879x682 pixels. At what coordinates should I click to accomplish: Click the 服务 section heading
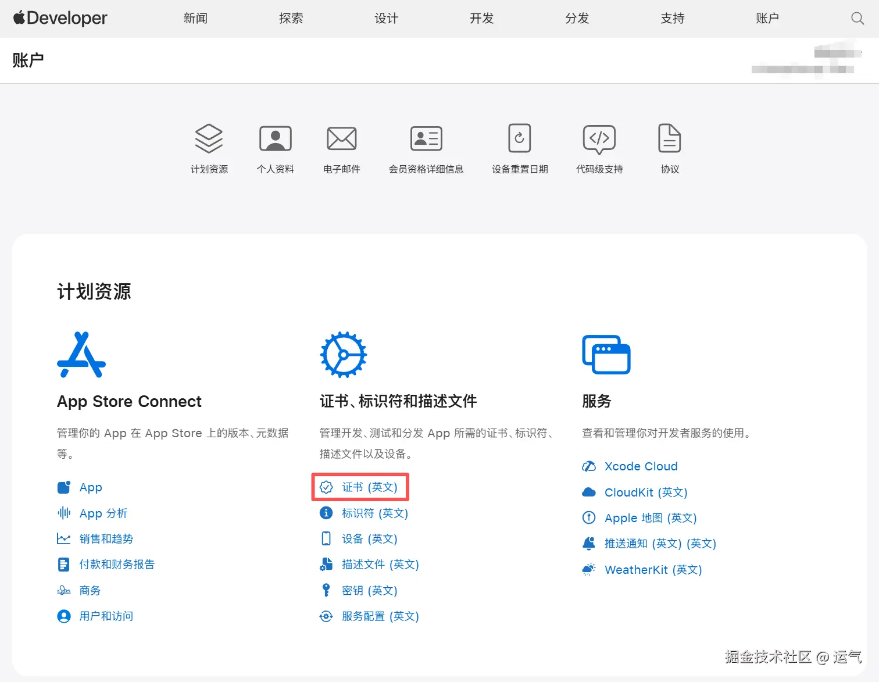(x=596, y=401)
